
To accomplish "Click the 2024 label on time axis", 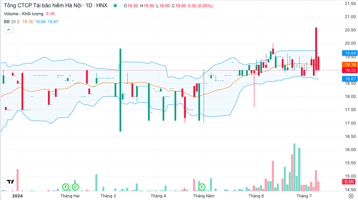I will (x=17, y=196).
